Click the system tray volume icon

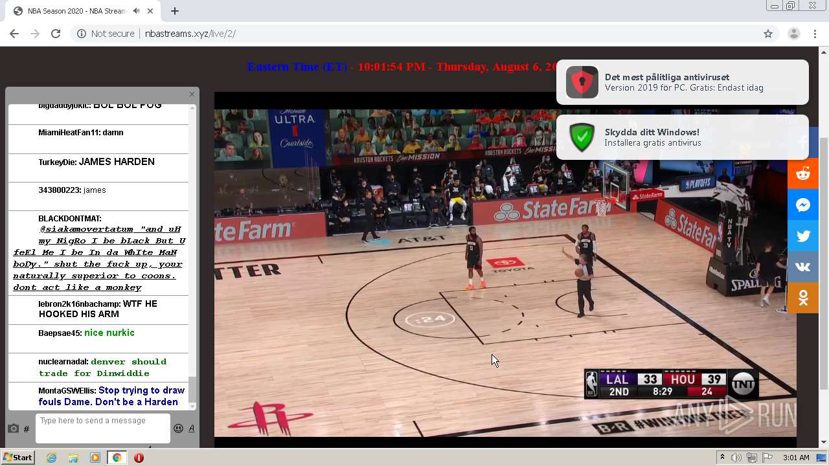point(736,458)
